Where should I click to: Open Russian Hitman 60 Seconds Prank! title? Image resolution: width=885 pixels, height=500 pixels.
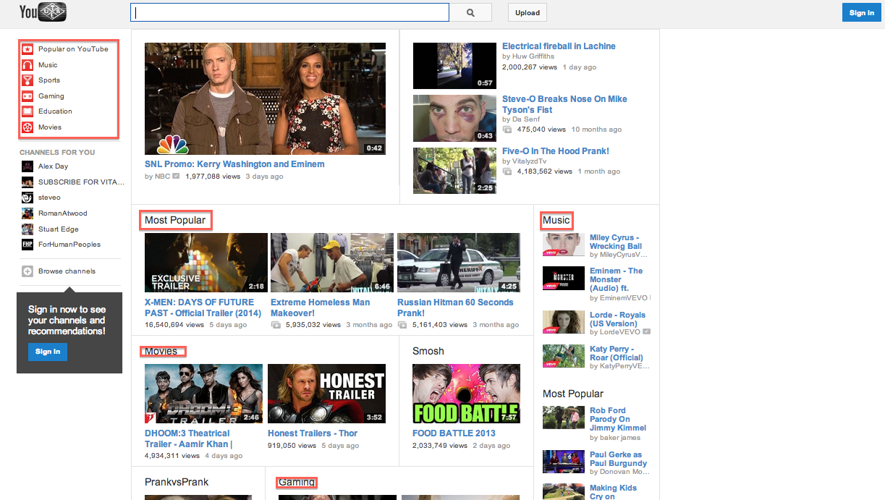point(455,308)
